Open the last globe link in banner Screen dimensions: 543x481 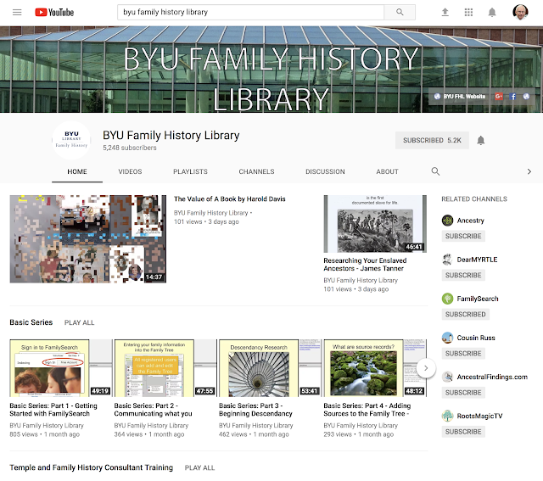click(526, 96)
